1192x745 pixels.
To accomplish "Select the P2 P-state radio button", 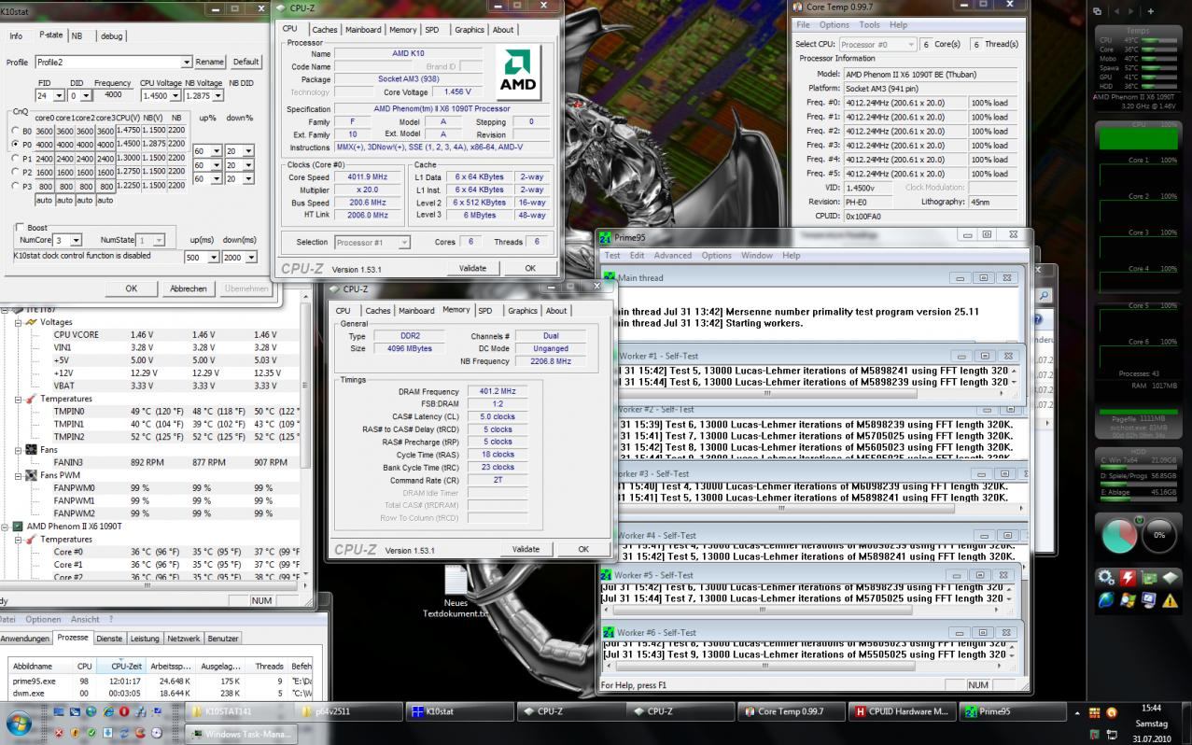I will (x=16, y=172).
